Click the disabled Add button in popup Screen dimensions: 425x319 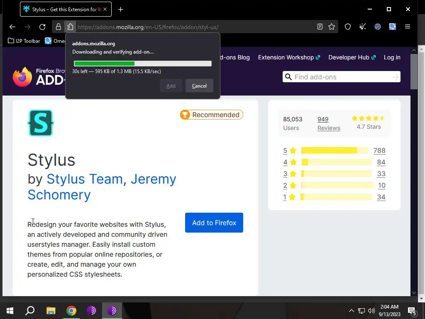pyautogui.click(x=171, y=86)
